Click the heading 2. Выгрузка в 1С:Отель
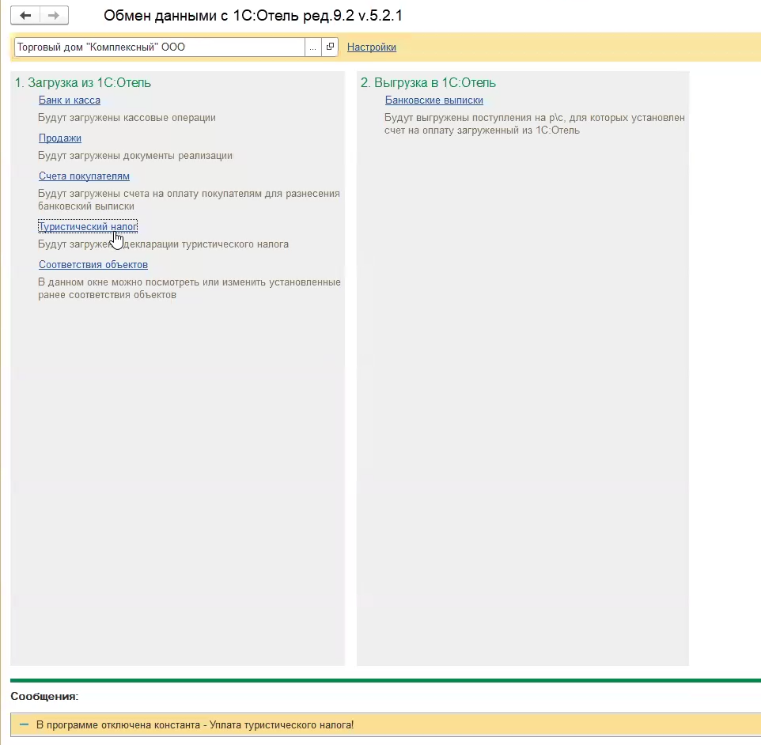This screenshot has width=761, height=745. (428, 82)
